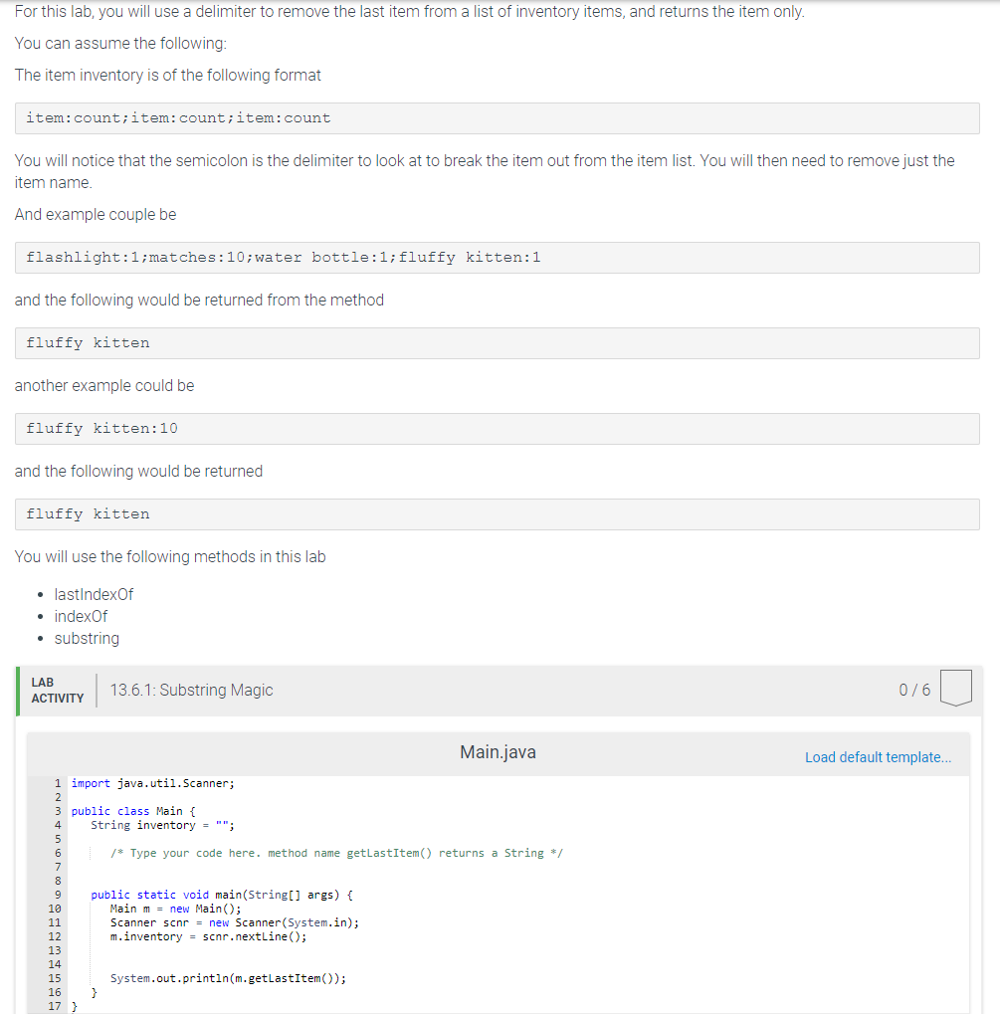Viewport: 1000px width, 1014px height.
Task: Click the LAB ACTIVITY label
Action: click(57, 689)
